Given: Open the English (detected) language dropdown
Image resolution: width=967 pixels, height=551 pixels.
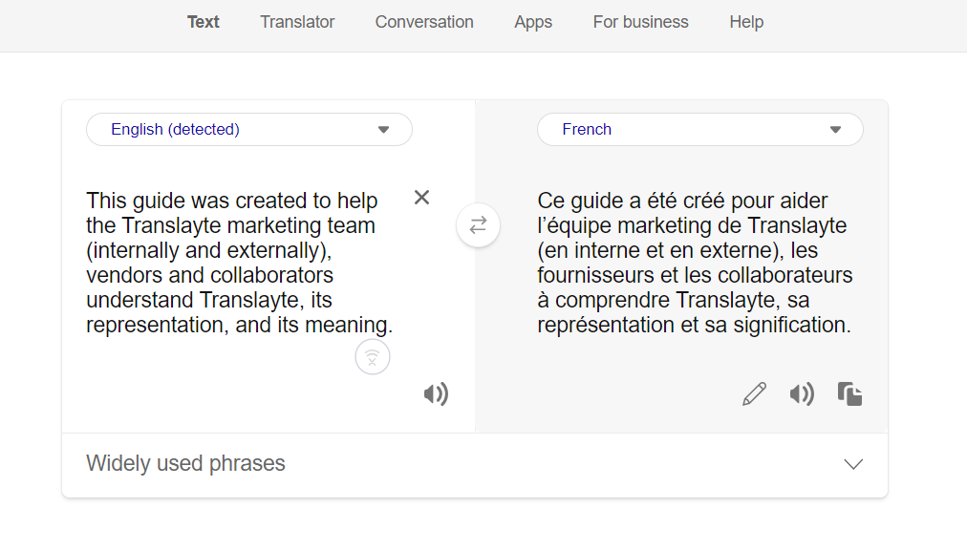Looking at the screenshot, I should click(248, 130).
